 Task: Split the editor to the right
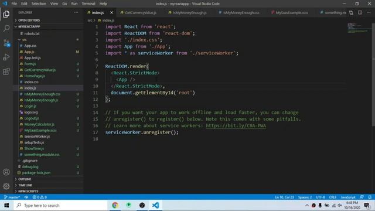[x=360, y=12]
